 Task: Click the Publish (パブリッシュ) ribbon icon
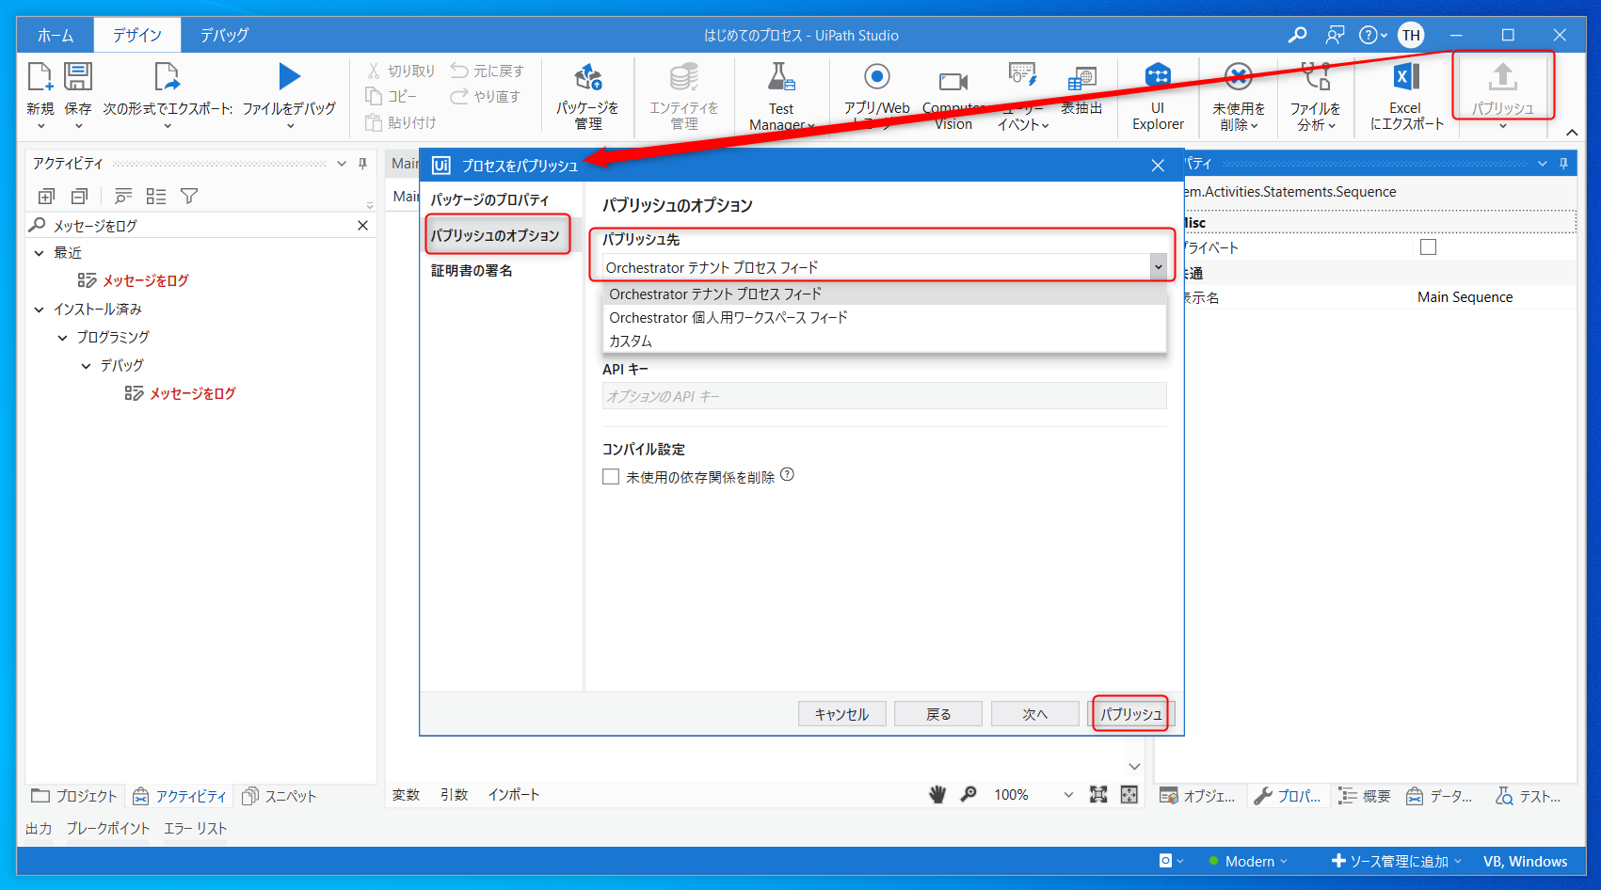coord(1502,77)
